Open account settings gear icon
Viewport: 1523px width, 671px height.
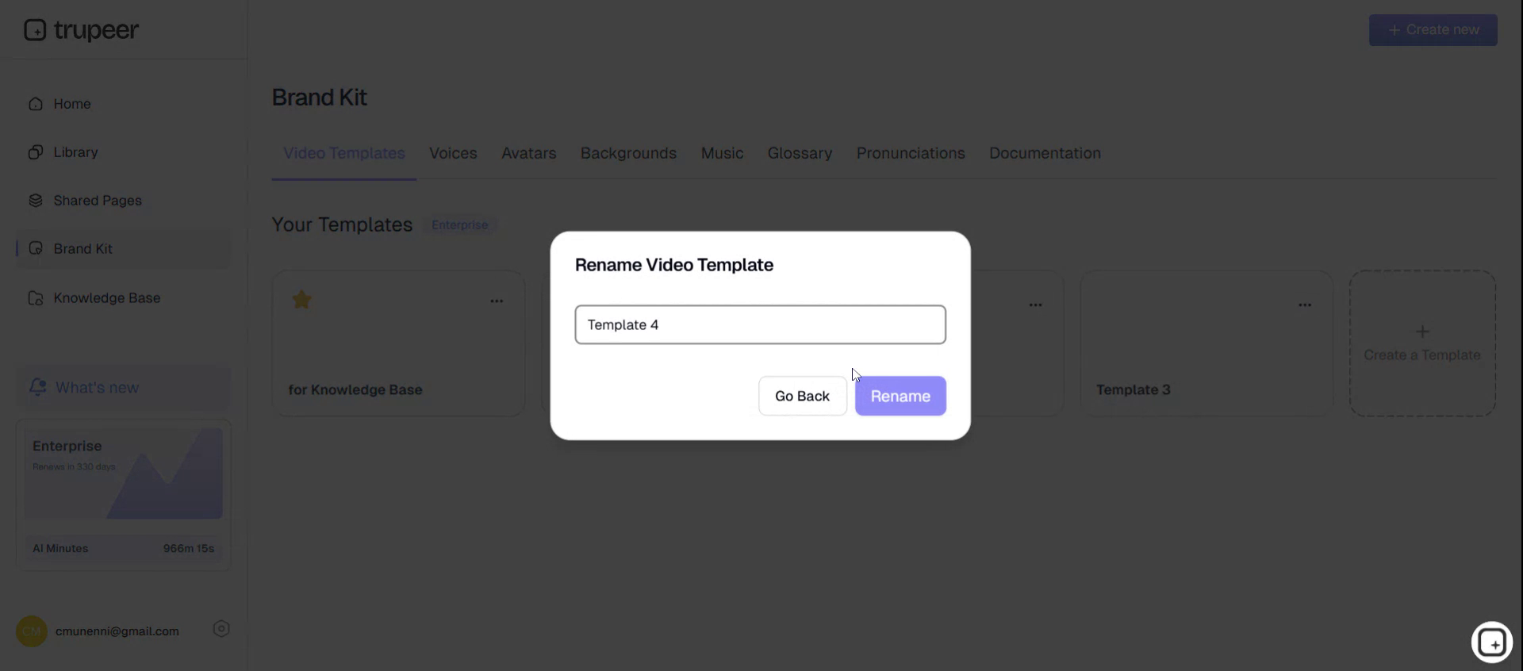coord(221,629)
